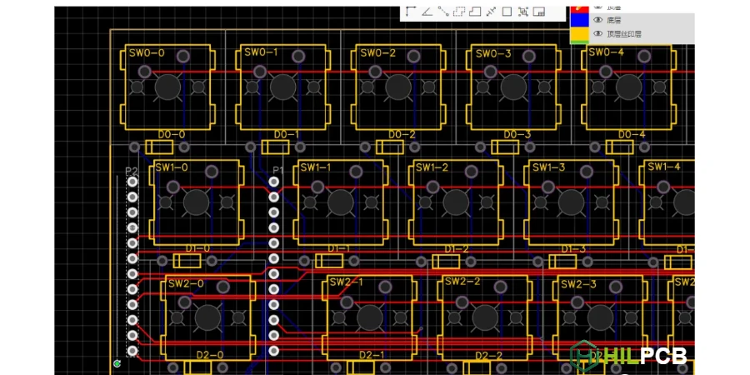Click the SW2-3 designator label
The image size is (750, 375).
pyautogui.click(x=579, y=285)
